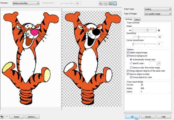Click the Corner smoothness value field
This screenshot has height=120, width=174.
pyautogui.click(x=160, y=44)
